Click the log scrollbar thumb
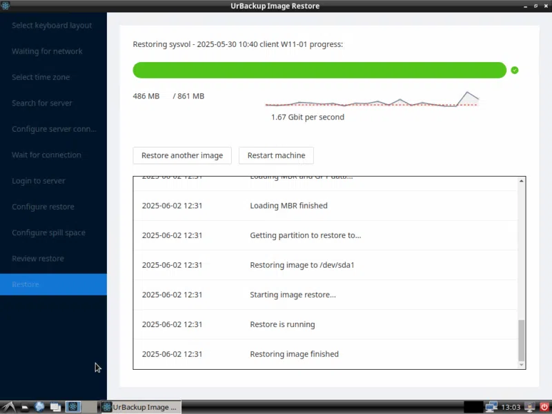552x414 pixels. coord(522,340)
